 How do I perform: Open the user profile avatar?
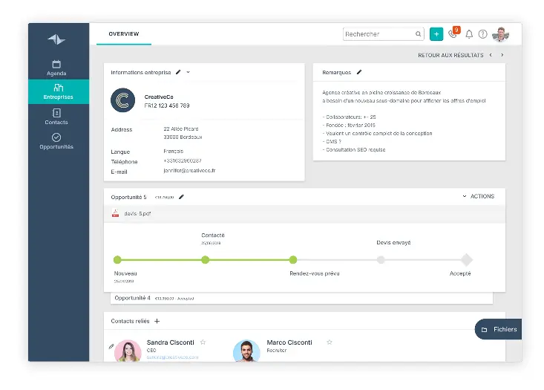(500, 34)
